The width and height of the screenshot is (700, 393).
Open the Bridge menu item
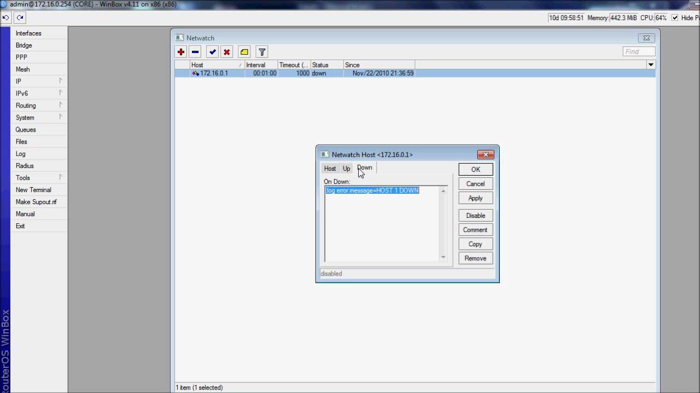point(39,45)
